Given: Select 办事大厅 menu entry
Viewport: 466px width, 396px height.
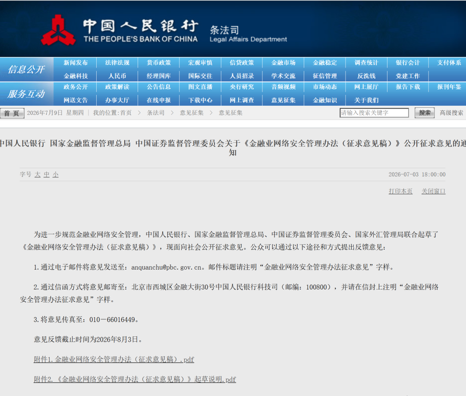Looking at the screenshot, I should (x=117, y=101).
